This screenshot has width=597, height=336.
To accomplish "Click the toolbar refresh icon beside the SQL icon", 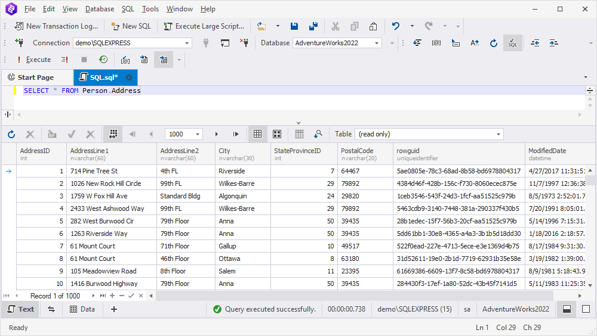I will pos(494,43).
